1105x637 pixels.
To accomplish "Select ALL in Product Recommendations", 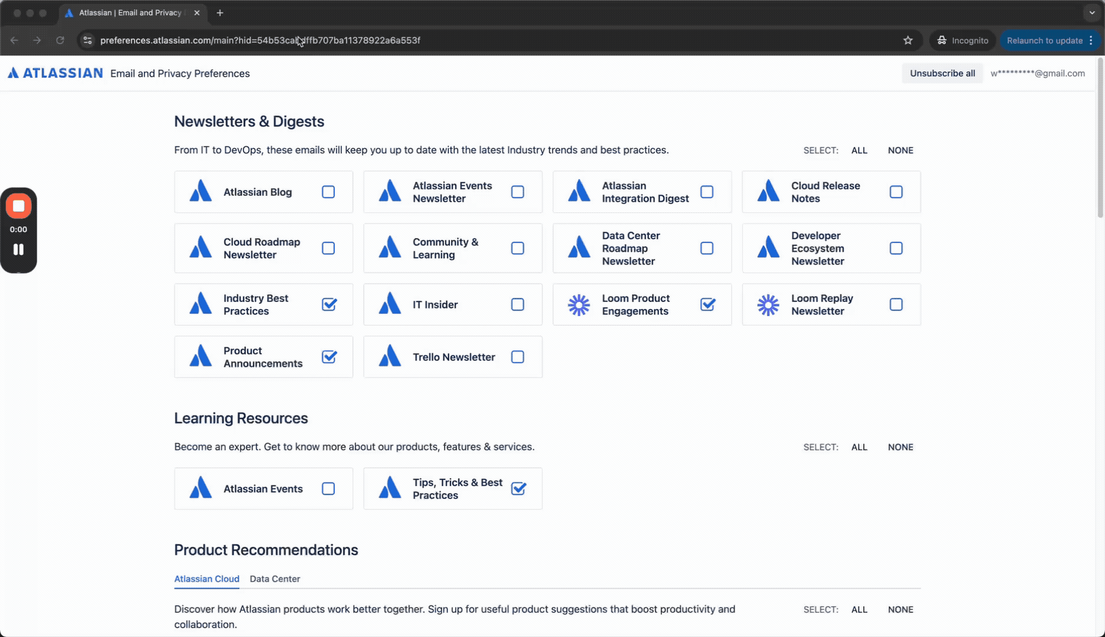I will [859, 609].
